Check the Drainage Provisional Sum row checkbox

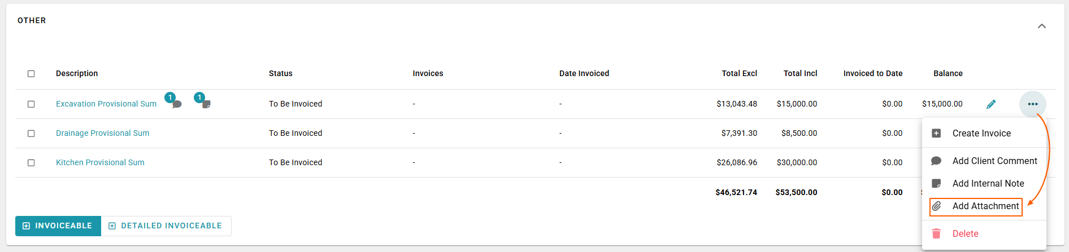(31, 134)
